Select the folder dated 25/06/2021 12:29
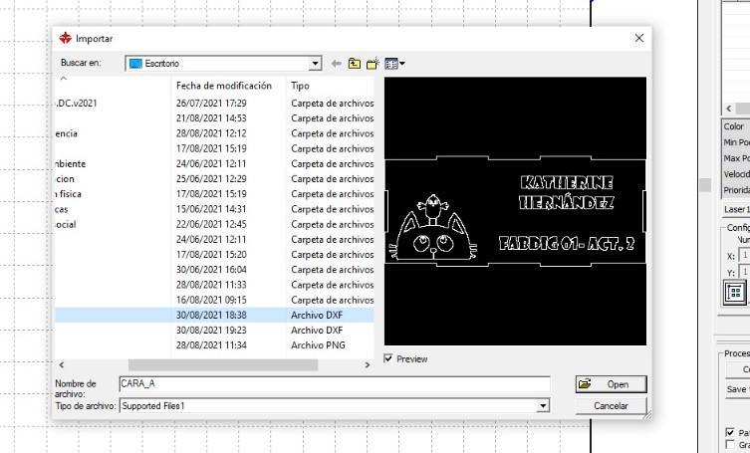The image size is (750, 453). point(214,179)
